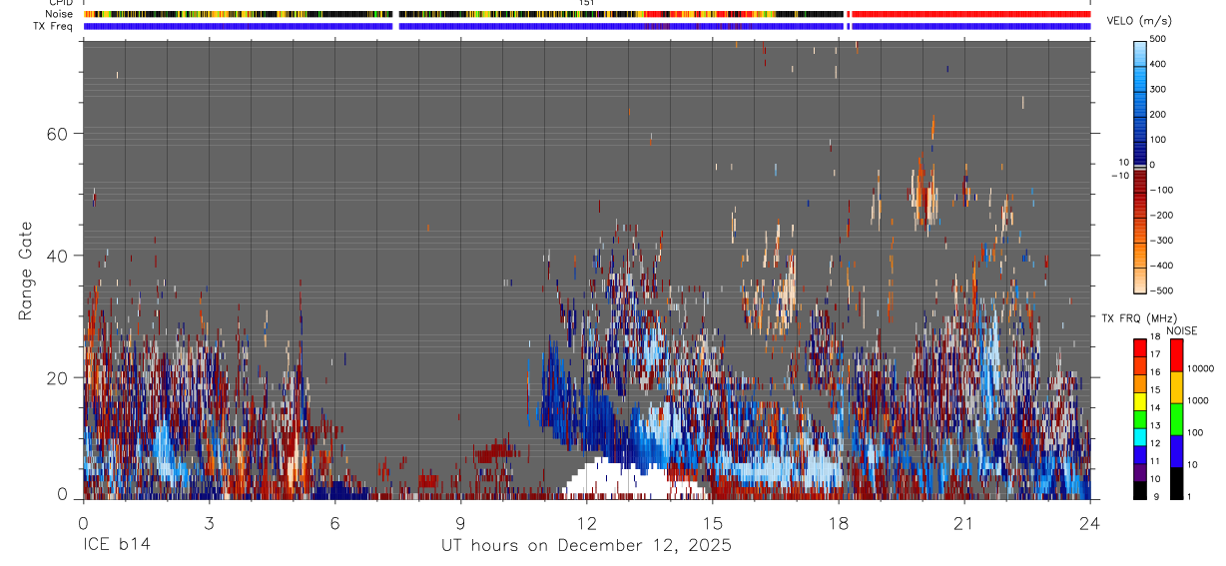The width and height of the screenshot is (1226, 566).
Task: Click the '18' UT hour tick label
Action: click(x=838, y=523)
